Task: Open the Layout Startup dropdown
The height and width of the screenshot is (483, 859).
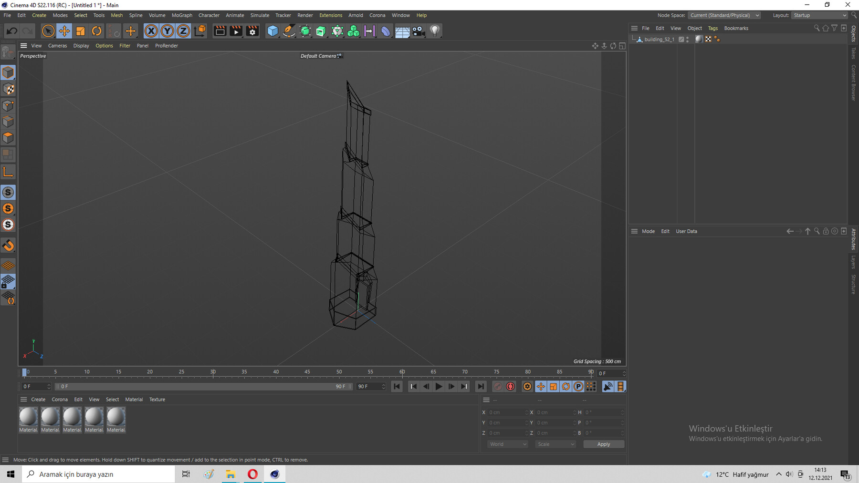Action: tap(819, 15)
